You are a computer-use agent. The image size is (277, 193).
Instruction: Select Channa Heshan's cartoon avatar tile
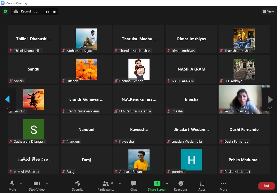coord(139,69)
